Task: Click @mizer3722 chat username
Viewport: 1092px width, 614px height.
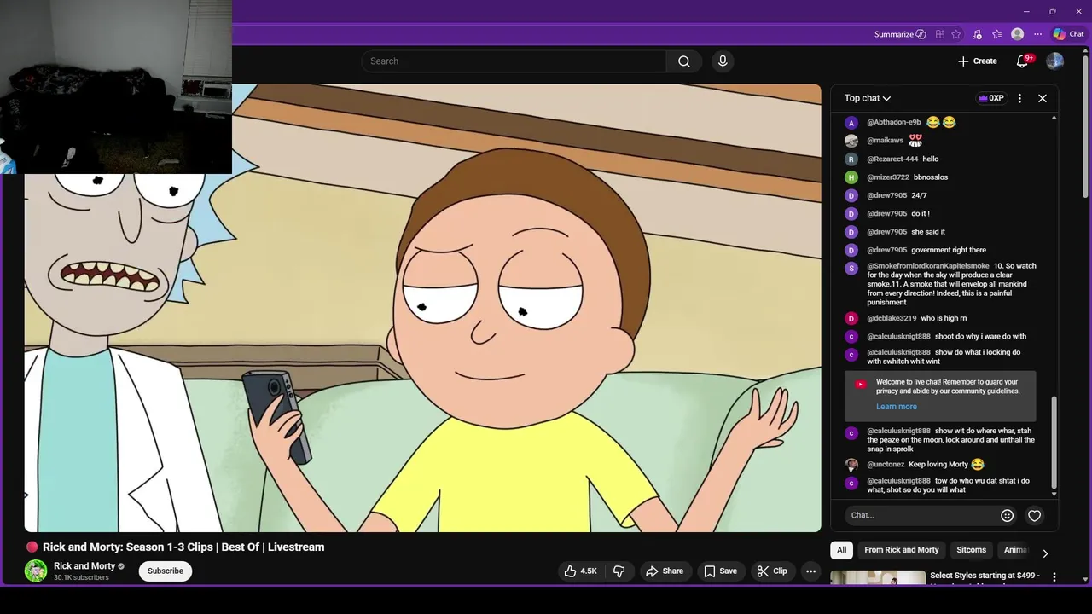Action: pyautogui.click(x=888, y=177)
